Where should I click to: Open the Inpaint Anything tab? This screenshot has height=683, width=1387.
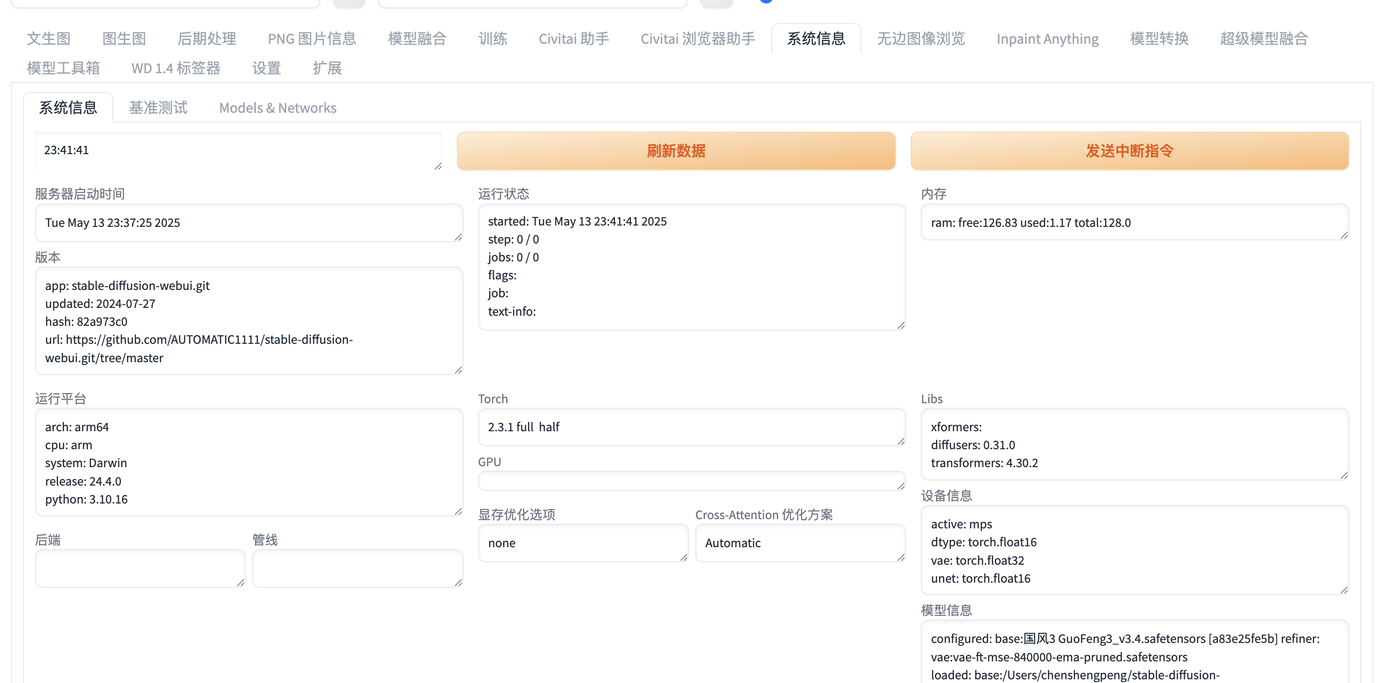pyautogui.click(x=1047, y=39)
